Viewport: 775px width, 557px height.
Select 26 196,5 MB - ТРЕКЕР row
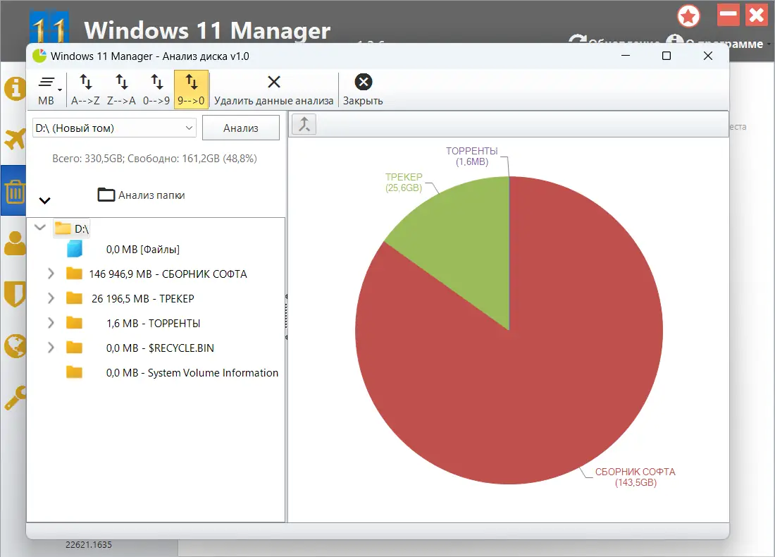pyautogui.click(x=143, y=299)
